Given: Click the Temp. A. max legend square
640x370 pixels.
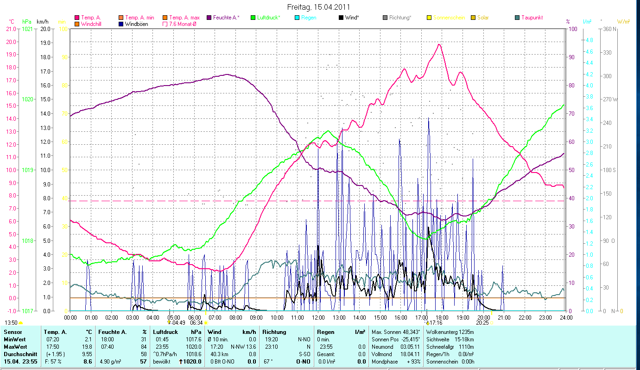Looking at the screenshot, I should (165, 18).
